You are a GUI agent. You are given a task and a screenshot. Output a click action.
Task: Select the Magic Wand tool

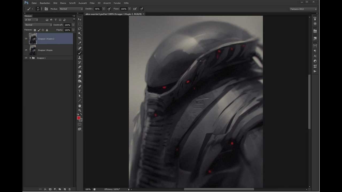point(80,34)
